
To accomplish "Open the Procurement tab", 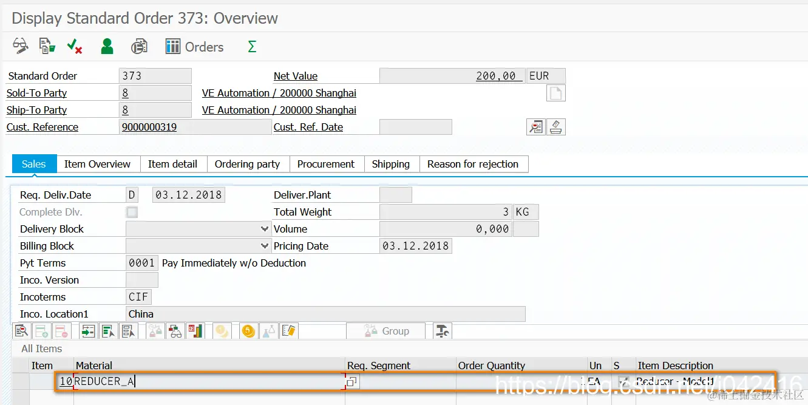I will (x=326, y=164).
